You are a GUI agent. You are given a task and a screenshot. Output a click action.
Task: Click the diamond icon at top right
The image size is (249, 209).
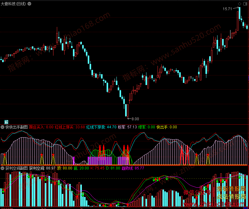point(239,4)
